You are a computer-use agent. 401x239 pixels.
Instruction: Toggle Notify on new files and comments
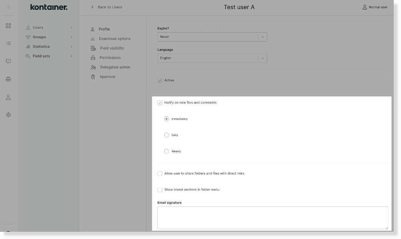[x=160, y=102]
